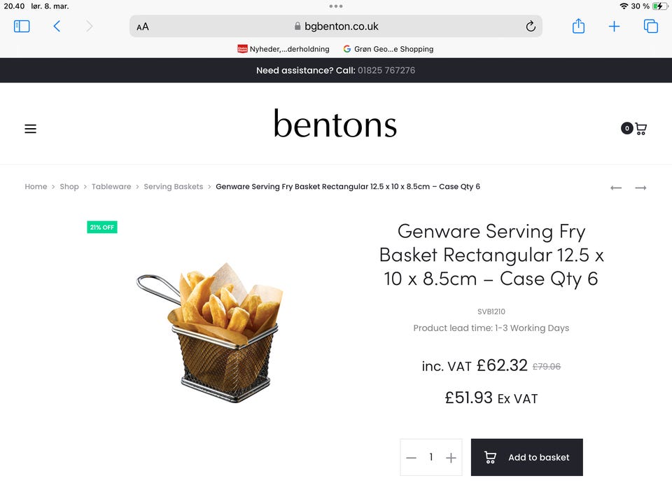Viewport: 672px width, 504px height.
Task: Decrease quantity with minus button
Action: pyautogui.click(x=412, y=458)
